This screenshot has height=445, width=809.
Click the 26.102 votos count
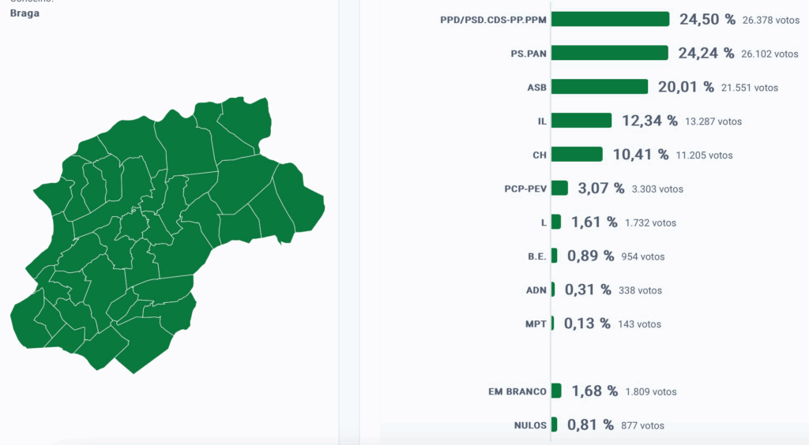[x=770, y=54]
